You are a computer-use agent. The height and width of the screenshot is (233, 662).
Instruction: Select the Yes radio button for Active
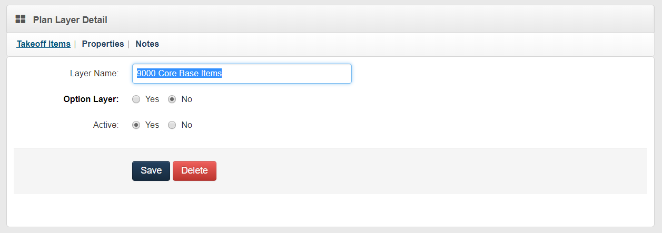coord(136,125)
